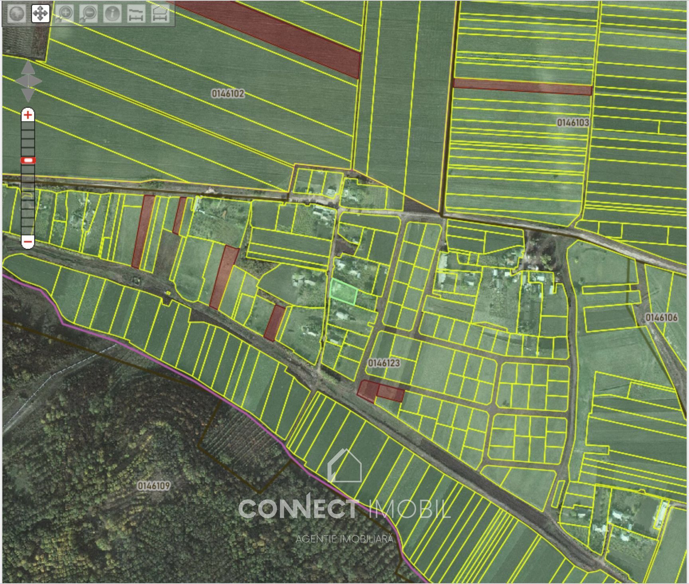
Task: Pan the map left with the arrow
Action: click(x=21, y=81)
